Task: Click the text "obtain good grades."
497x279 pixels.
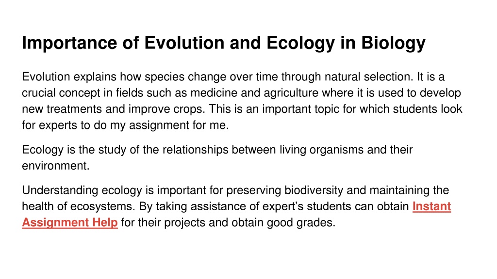Action: click(x=283, y=222)
